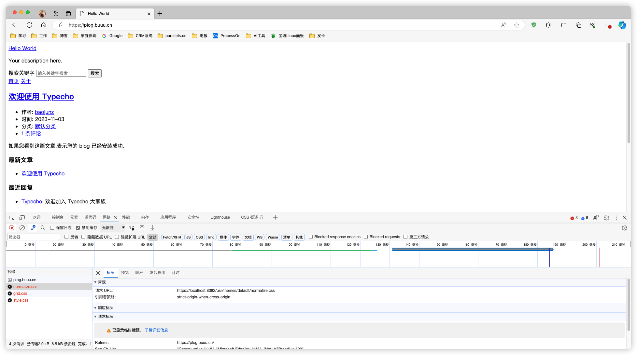
Task: Open the workspaces icon near the profile
Action: [55, 14]
